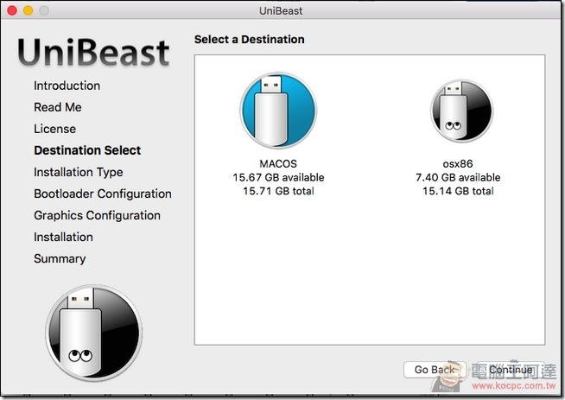Click the osx86 '7.40 GB available' text
The width and height of the screenshot is (565, 400).
point(457,177)
